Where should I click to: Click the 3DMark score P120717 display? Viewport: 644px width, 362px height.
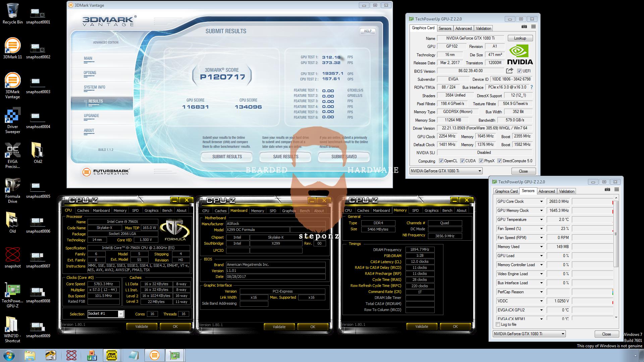click(223, 77)
